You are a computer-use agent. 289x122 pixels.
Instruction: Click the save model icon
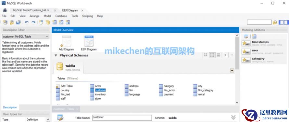[x=18, y=22]
